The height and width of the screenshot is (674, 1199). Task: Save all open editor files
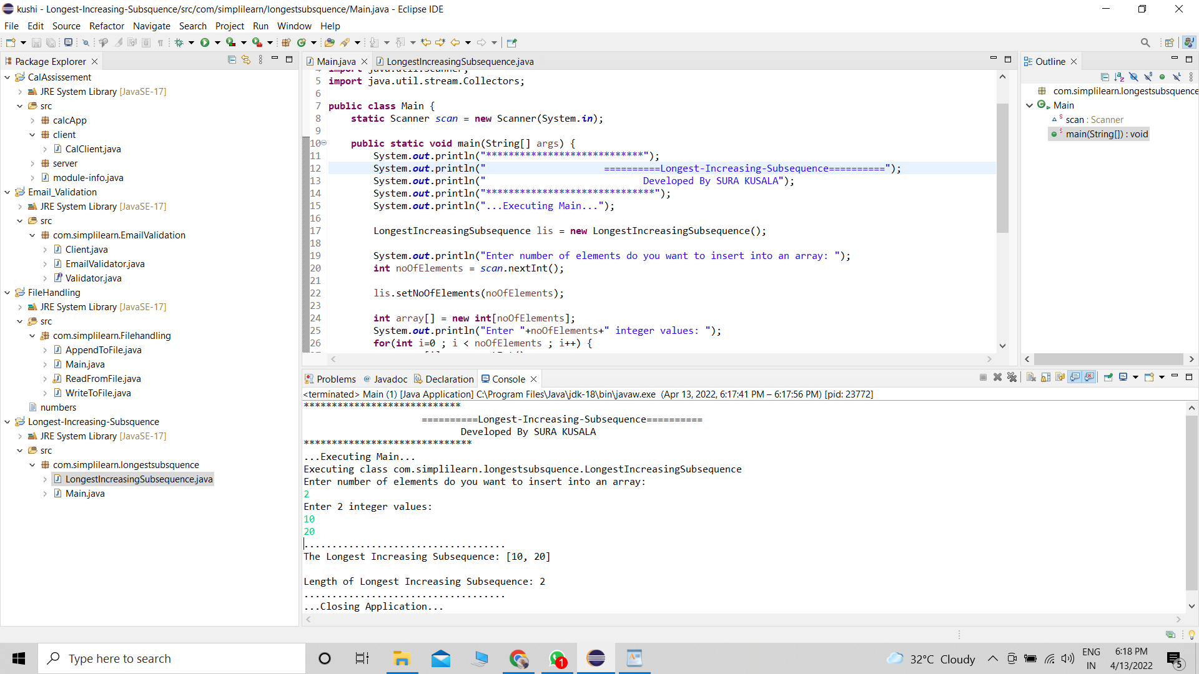51,42
